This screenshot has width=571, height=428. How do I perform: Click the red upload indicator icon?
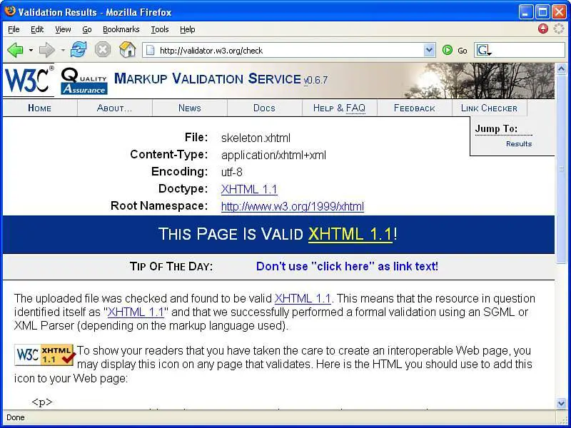click(x=543, y=29)
